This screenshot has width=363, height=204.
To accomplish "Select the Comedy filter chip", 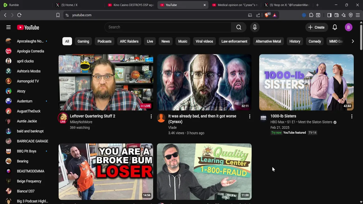I will pyautogui.click(x=315, y=41).
